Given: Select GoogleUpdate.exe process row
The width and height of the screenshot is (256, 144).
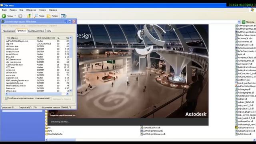Looking at the screenshot, I should click(x=37, y=83).
